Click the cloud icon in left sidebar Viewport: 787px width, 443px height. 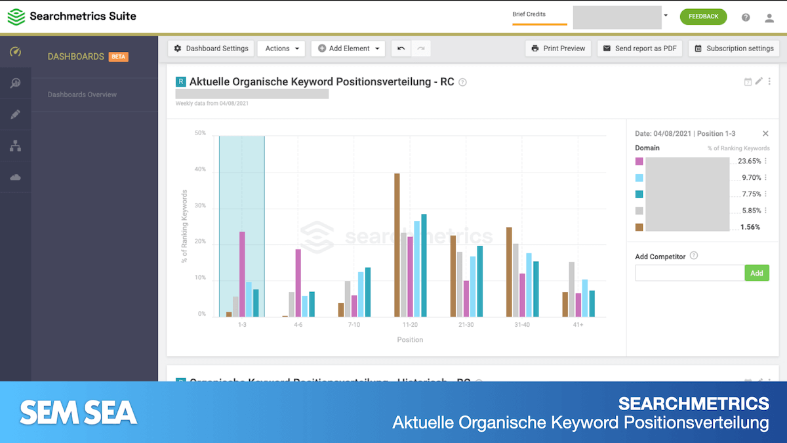[x=15, y=177]
